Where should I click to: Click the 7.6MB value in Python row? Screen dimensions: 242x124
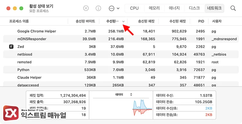(x=118, y=70)
